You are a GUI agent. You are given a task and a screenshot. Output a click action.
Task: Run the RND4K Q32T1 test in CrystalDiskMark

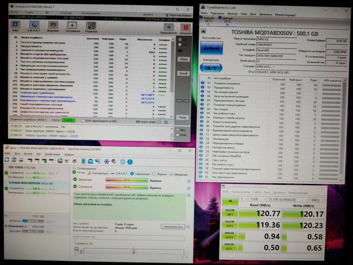(229, 235)
